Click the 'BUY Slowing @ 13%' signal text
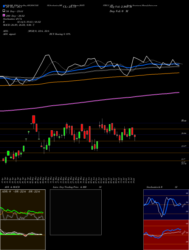The height and width of the screenshot is (250, 189). click(x=60, y=34)
